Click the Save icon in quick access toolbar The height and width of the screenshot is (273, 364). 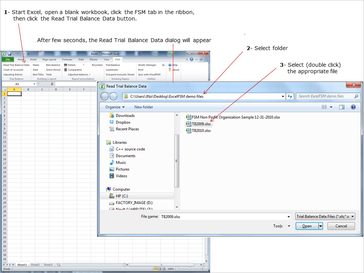9,54
